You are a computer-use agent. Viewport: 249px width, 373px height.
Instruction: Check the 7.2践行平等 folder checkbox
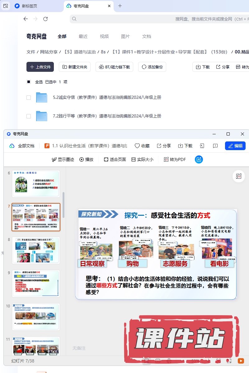pos(29,116)
